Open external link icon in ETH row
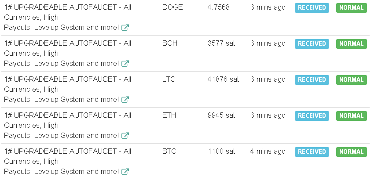 (125, 136)
